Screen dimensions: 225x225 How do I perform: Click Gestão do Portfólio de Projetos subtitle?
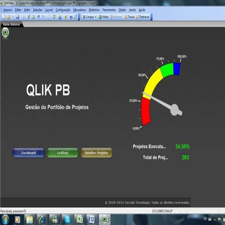pos(57,107)
